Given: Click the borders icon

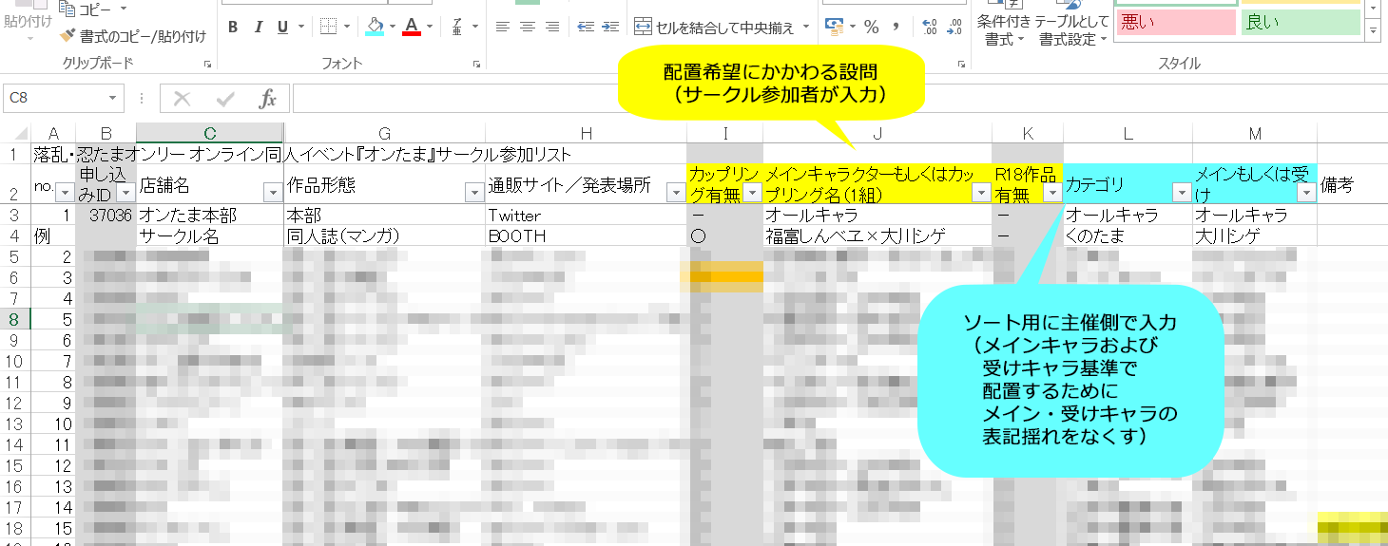Looking at the screenshot, I should [x=328, y=27].
